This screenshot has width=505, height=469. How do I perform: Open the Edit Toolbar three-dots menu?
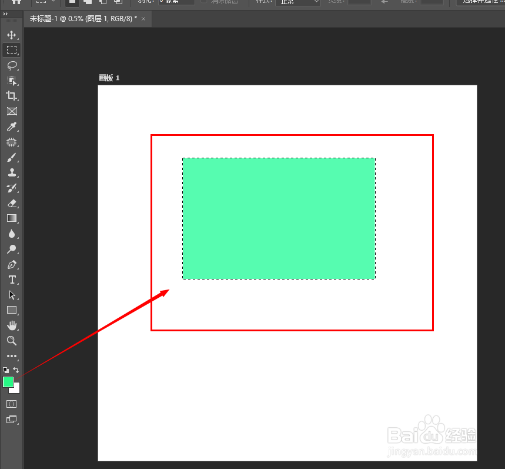tap(12, 356)
